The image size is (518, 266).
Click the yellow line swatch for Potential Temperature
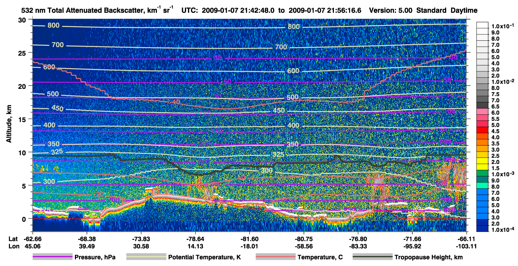click(x=146, y=257)
